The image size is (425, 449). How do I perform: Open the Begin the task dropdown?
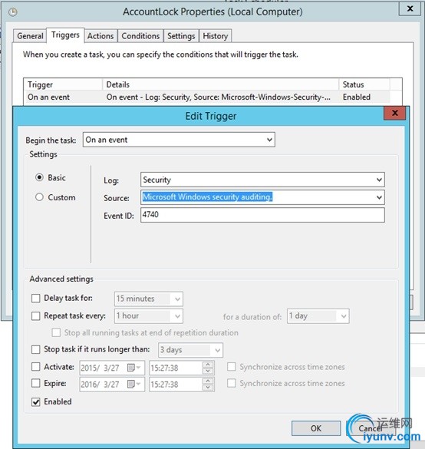179,140
